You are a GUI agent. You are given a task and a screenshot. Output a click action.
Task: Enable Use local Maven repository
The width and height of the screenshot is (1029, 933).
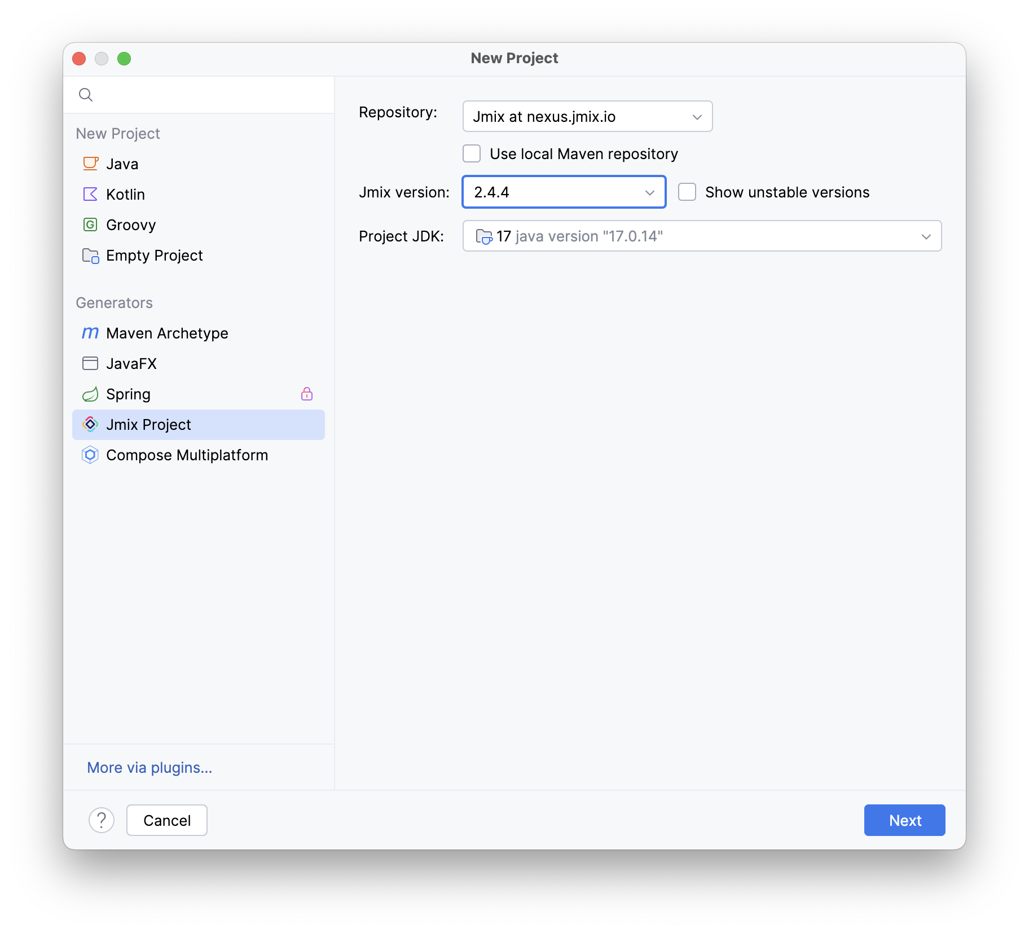[472, 153]
